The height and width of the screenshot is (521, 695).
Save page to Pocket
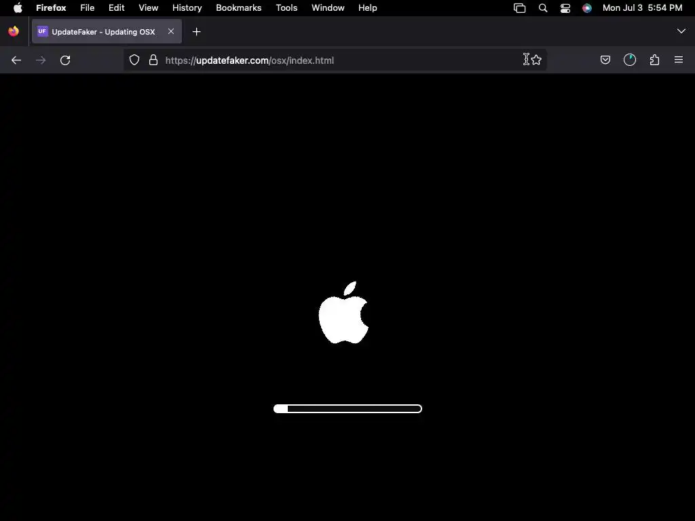pos(605,60)
